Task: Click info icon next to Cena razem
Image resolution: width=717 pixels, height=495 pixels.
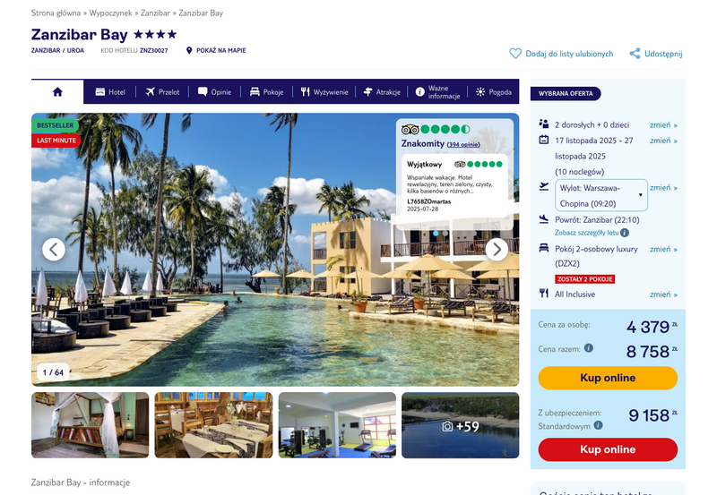Action: [589, 348]
